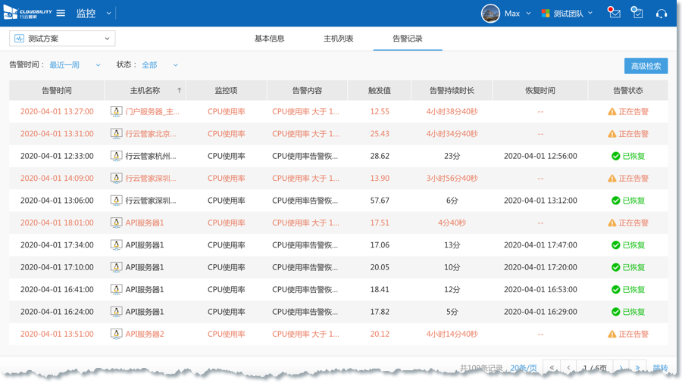The width and height of the screenshot is (682, 383).
Task: Click the sort arrow on 主机名称 column
Action: tap(180, 90)
